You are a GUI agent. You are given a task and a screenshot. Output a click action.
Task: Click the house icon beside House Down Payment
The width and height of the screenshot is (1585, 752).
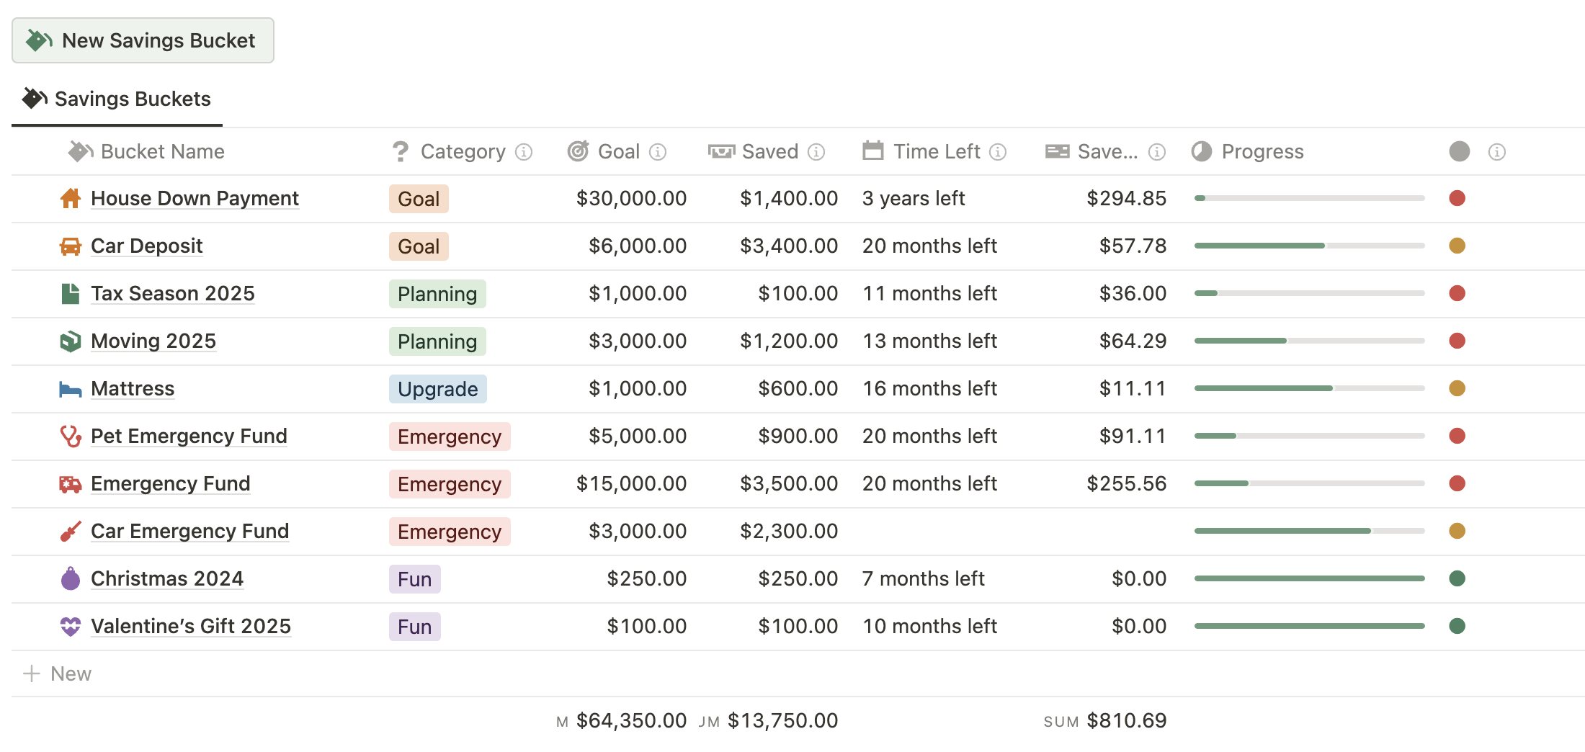coord(70,198)
